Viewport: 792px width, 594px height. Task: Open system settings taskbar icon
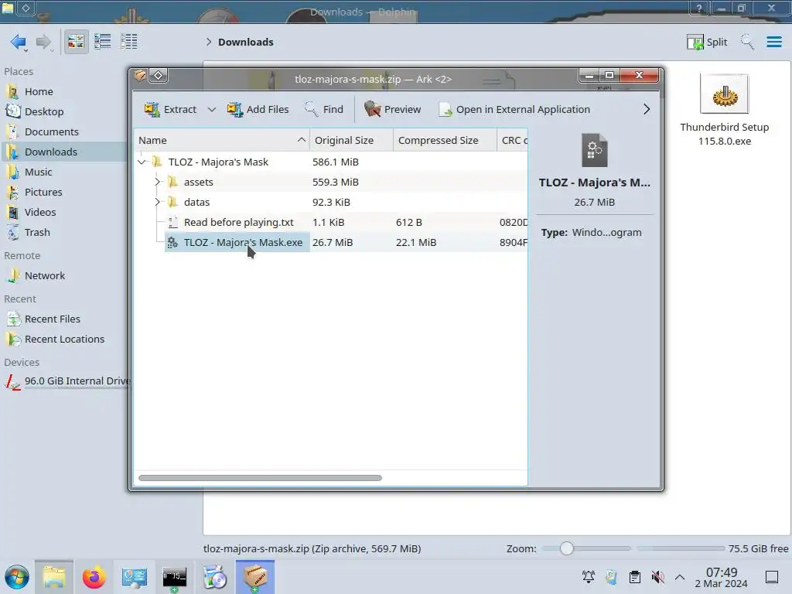tap(135, 577)
